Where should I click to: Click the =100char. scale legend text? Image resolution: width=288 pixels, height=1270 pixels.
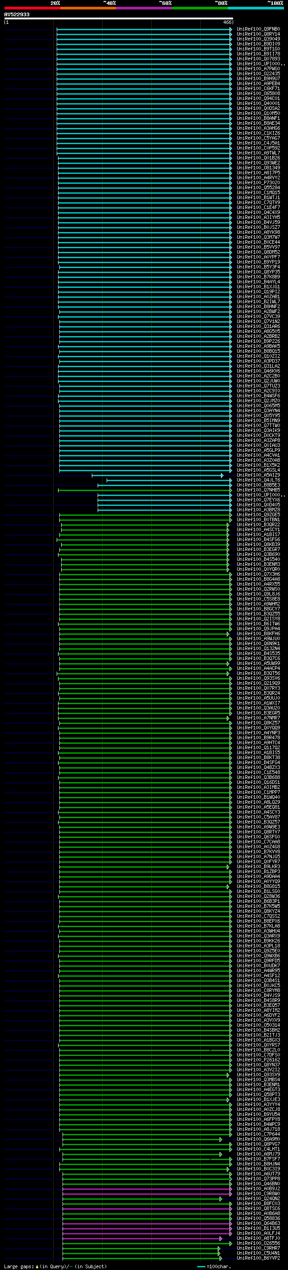[219, 1266]
